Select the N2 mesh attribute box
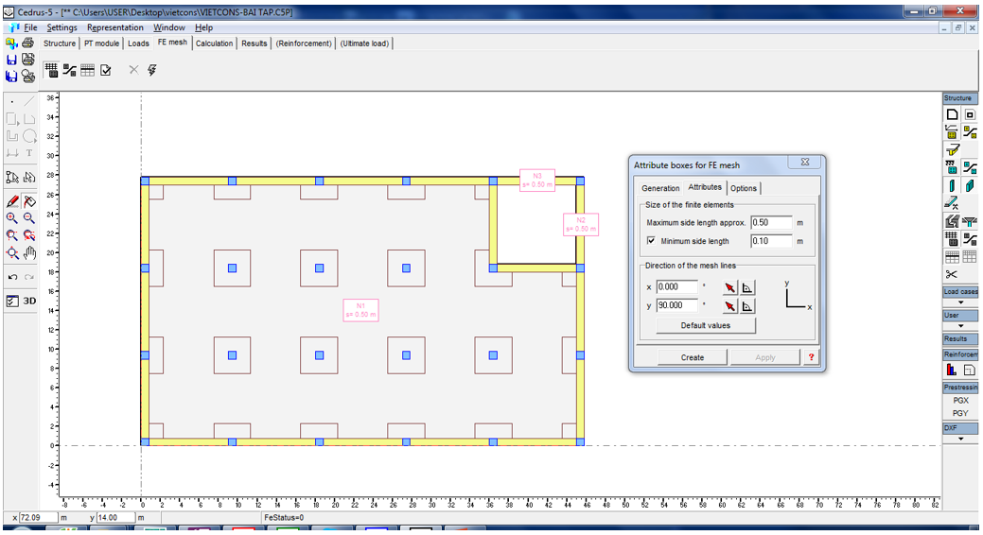 click(x=581, y=224)
